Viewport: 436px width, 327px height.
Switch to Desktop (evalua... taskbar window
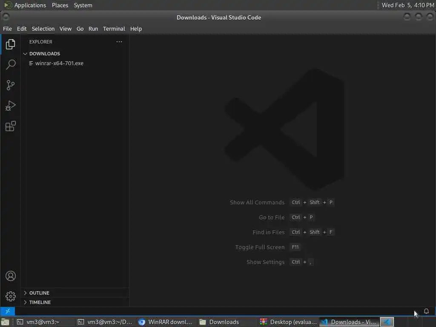click(288, 322)
